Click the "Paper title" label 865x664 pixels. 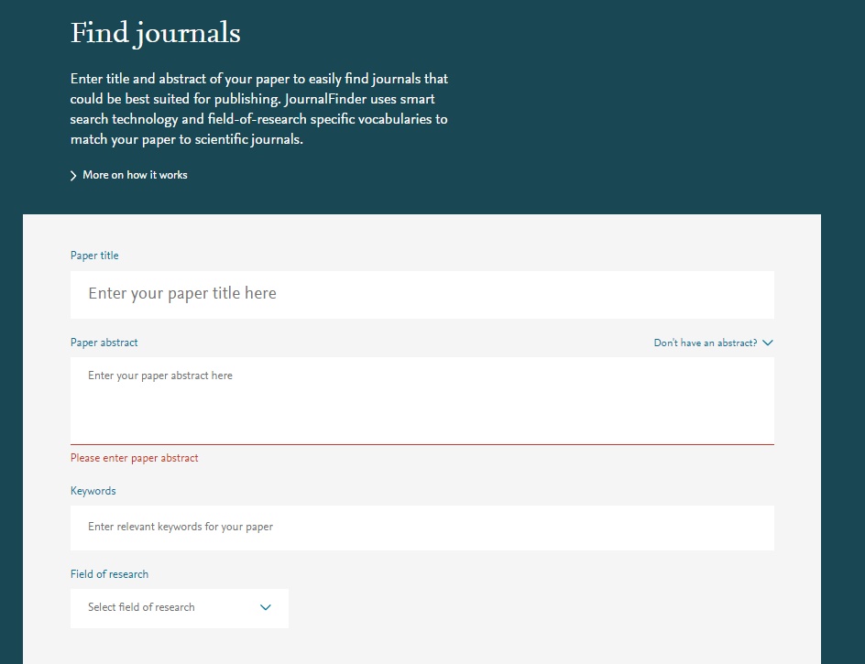point(94,256)
